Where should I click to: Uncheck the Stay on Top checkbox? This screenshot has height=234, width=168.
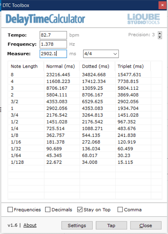(80, 210)
